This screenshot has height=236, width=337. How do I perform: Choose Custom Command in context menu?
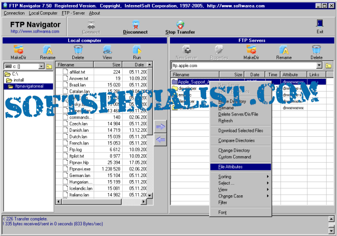(240, 157)
